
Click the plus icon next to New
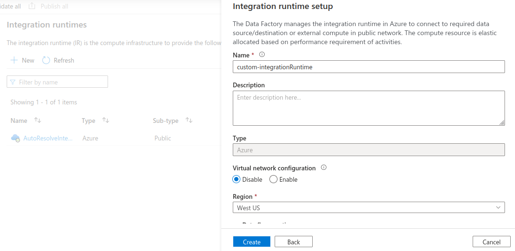14,60
